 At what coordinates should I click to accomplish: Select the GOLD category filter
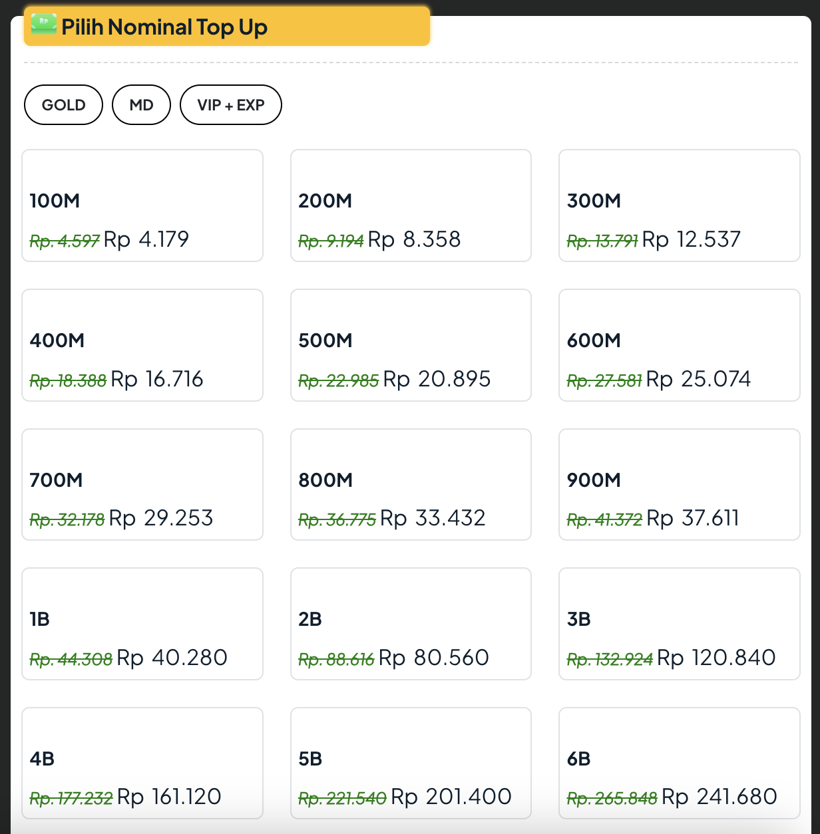click(x=63, y=105)
